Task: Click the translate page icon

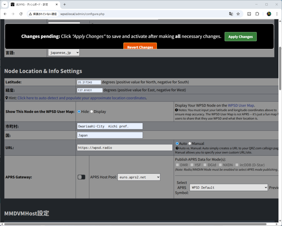Action: (231, 14)
